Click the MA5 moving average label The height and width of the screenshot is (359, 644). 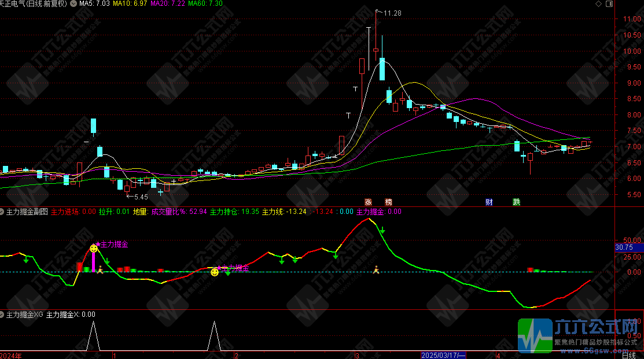pyautogui.click(x=94, y=3)
